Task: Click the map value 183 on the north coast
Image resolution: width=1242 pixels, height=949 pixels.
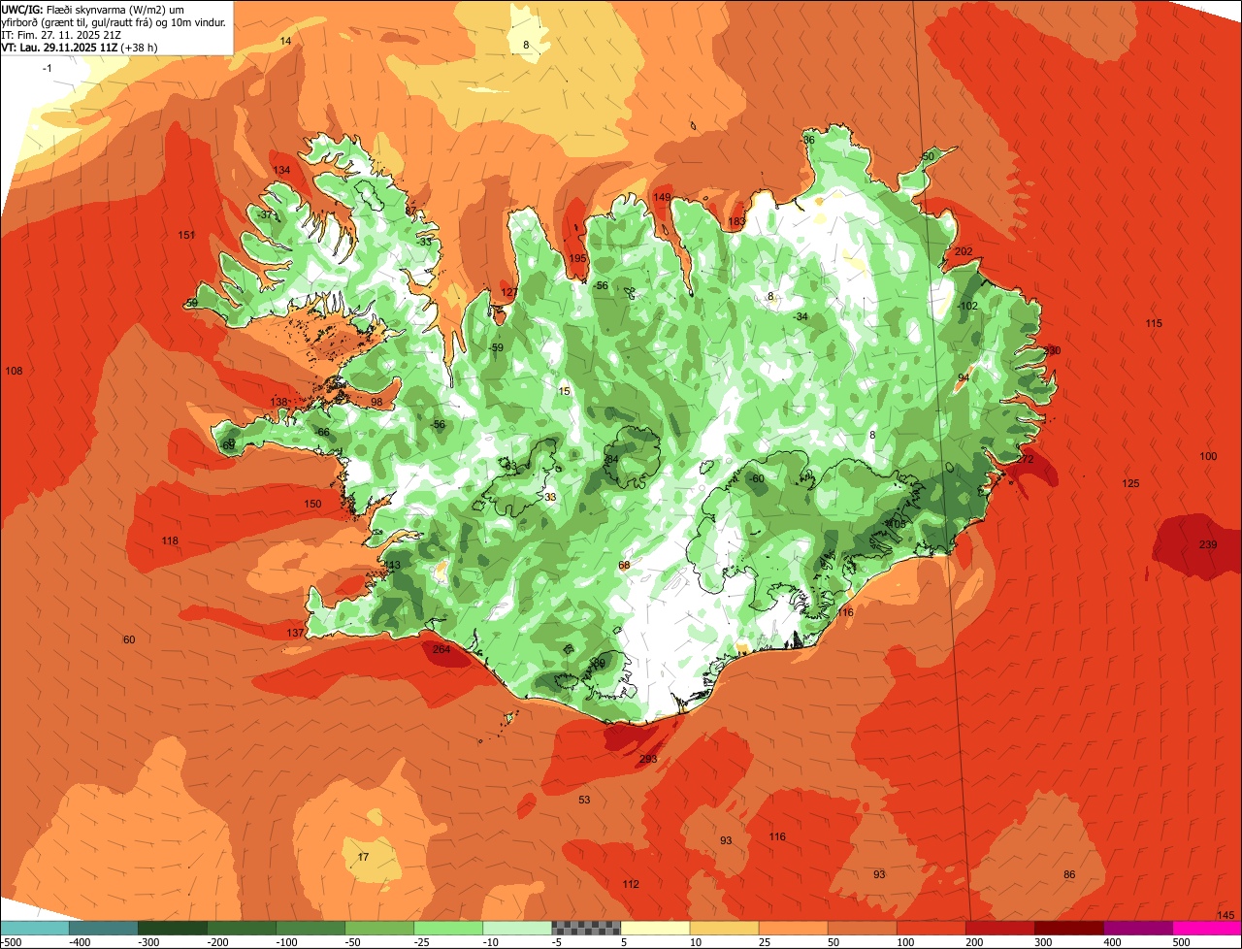Action: pyautogui.click(x=737, y=221)
